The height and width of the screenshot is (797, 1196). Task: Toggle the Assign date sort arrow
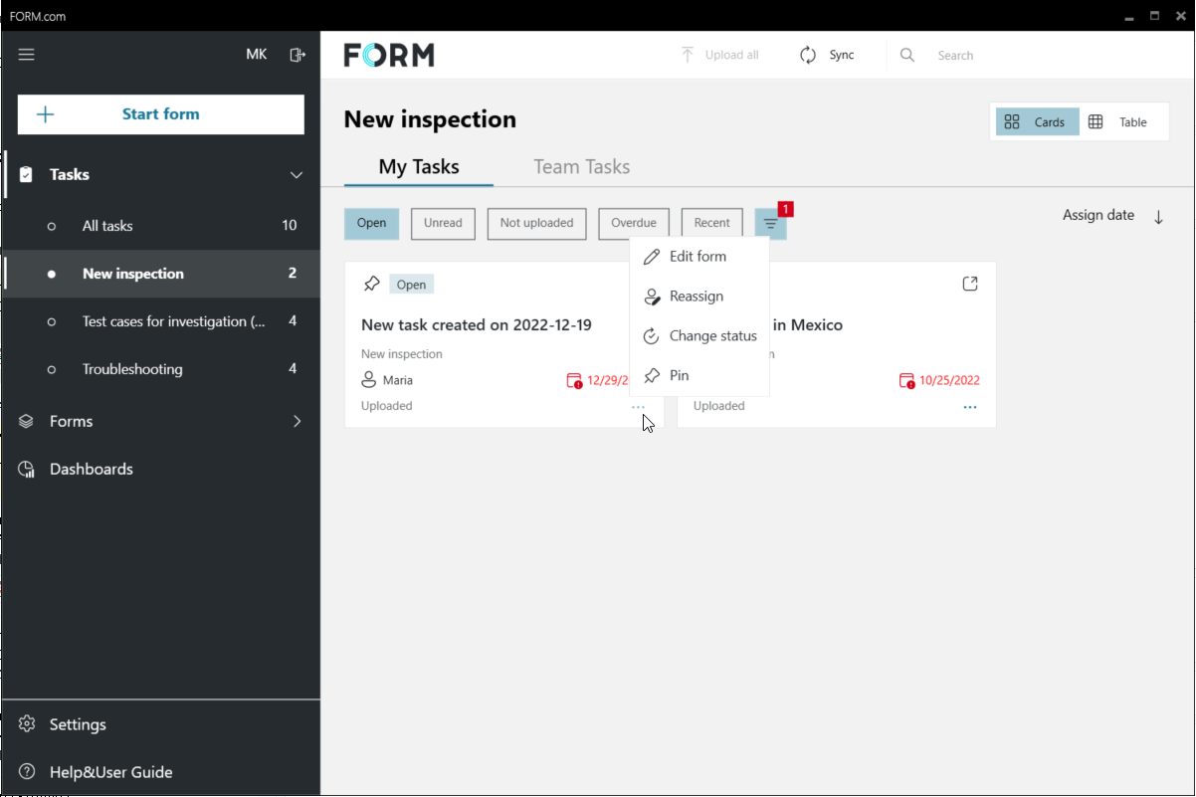pos(1158,216)
